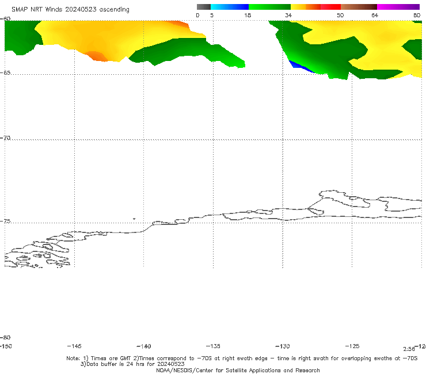Click the colorbar label '18'

point(248,16)
